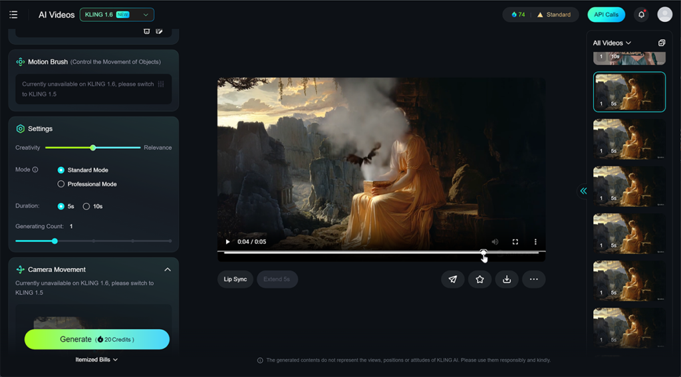
Task: Collapse the Camera Movement section
Action: (x=167, y=270)
